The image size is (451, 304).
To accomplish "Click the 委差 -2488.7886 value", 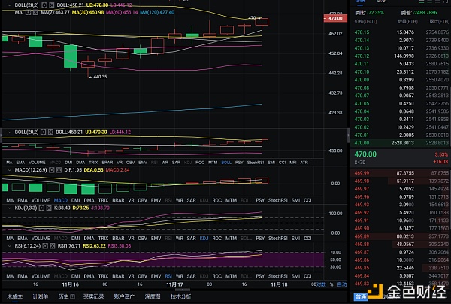I will tap(425, 13).
